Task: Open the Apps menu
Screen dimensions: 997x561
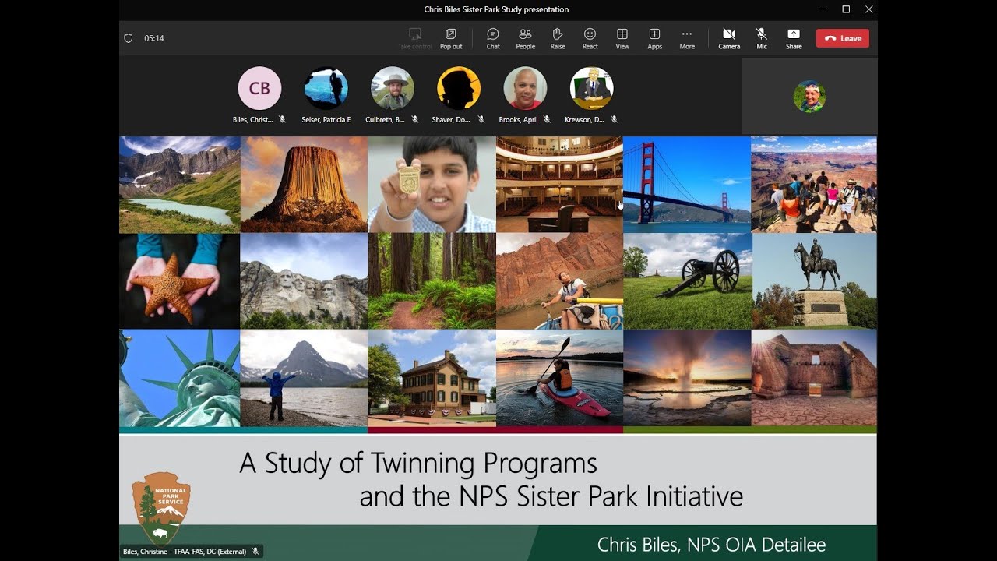Action: (654, 38)
